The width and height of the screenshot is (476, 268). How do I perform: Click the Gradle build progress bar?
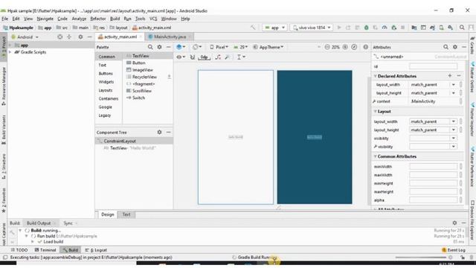pyautogui.click(x=421, y=258)
